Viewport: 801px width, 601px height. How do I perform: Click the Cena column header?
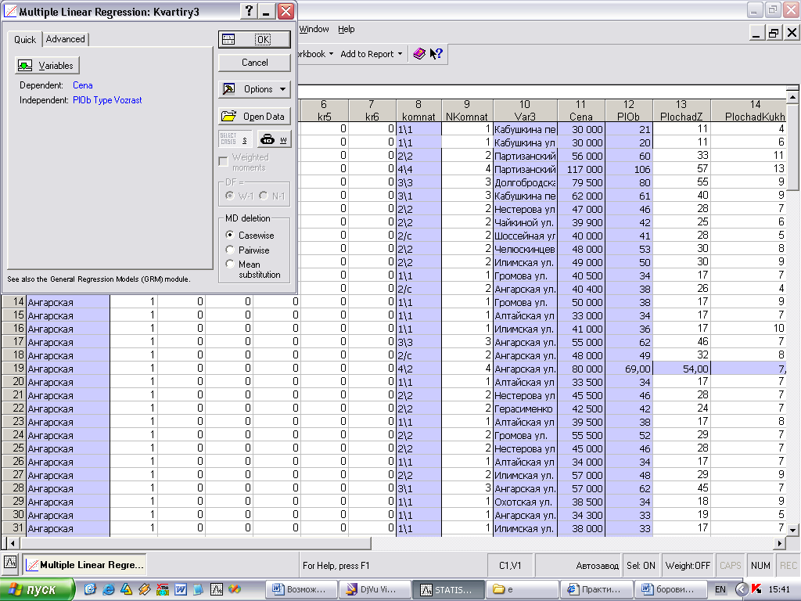pos(580,110)
